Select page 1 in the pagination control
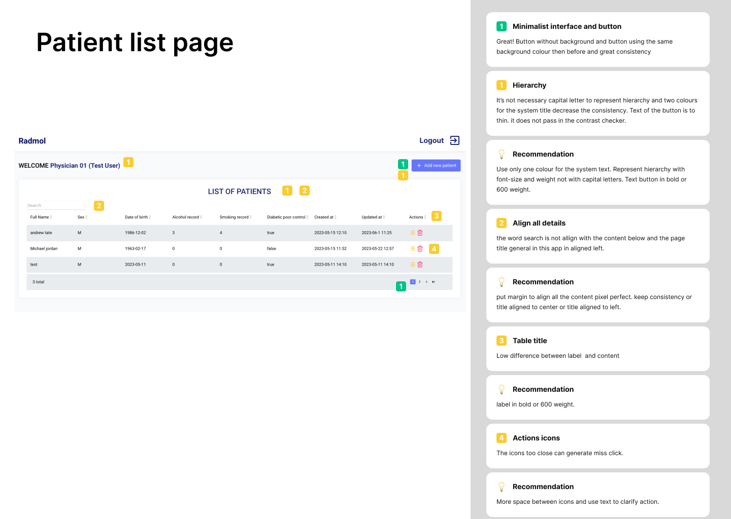 coord(413,281)
